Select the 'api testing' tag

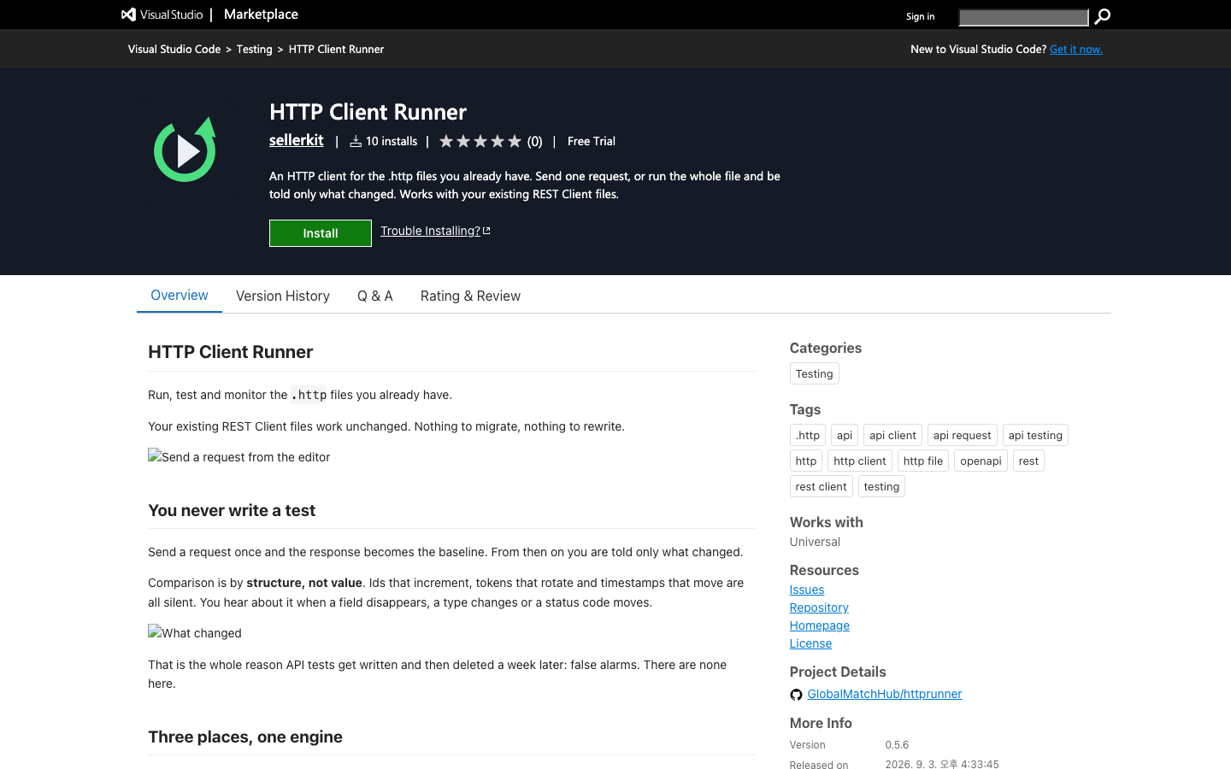pyautogui.click(x=1035, y=435)
